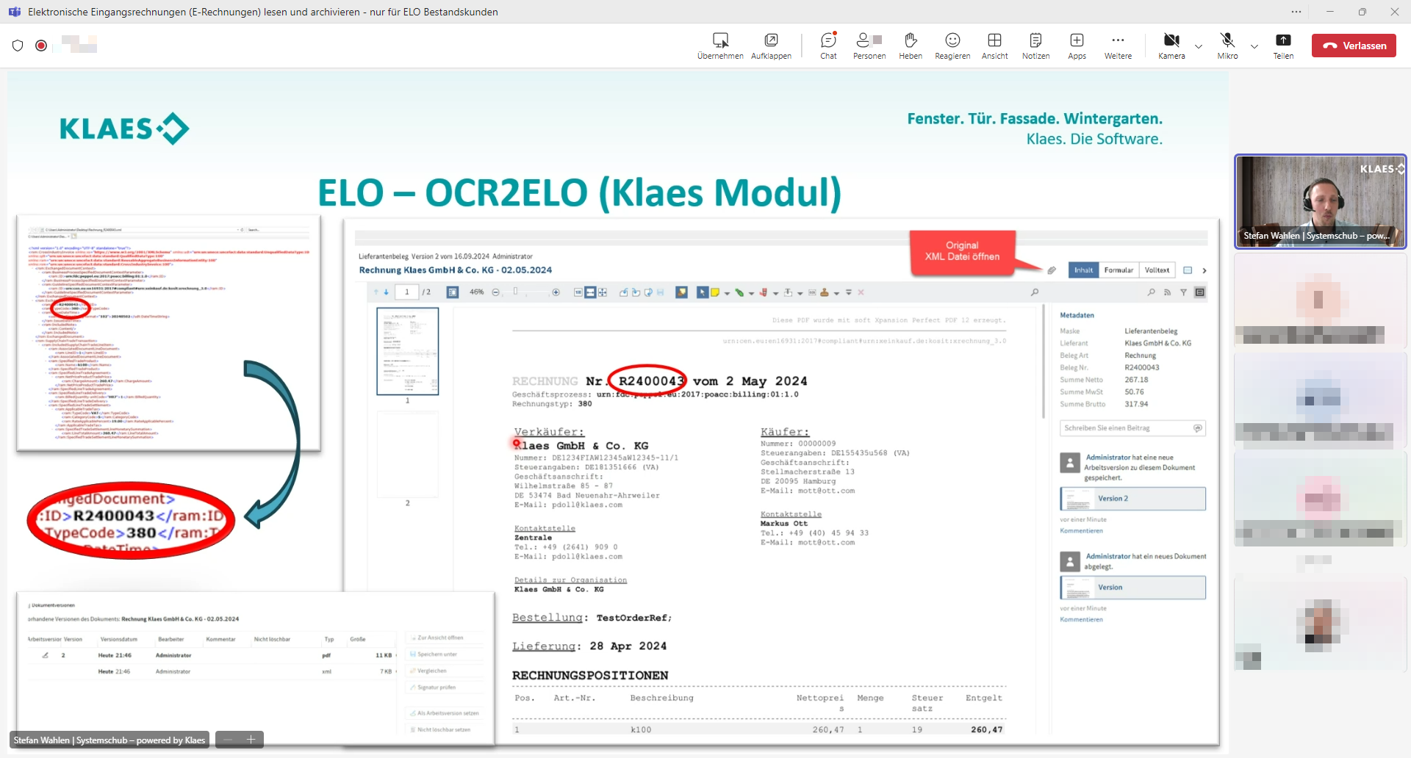Click the zoom-out minus in PDF viewer
Screen dimensions: 1411x758
(x=495, y=292)
